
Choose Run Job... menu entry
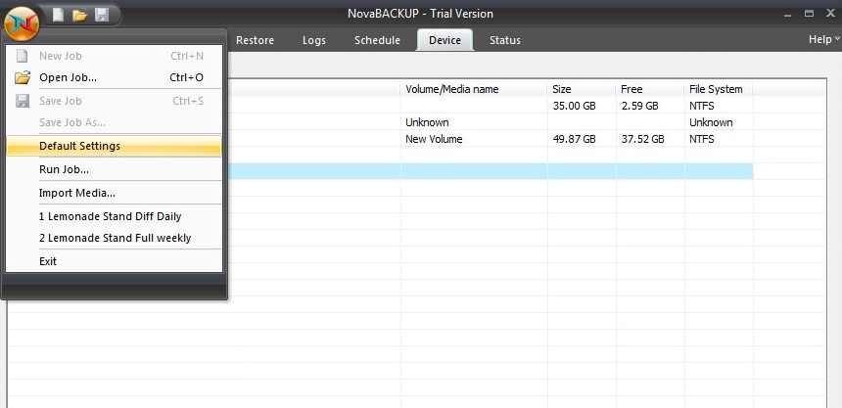click(x=114, y=169)
